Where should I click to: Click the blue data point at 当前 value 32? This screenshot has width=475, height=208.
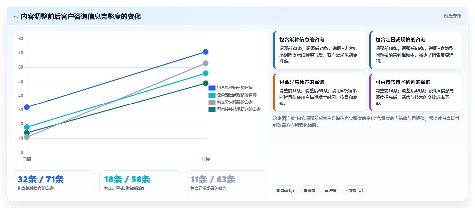[x=27, y=107]
